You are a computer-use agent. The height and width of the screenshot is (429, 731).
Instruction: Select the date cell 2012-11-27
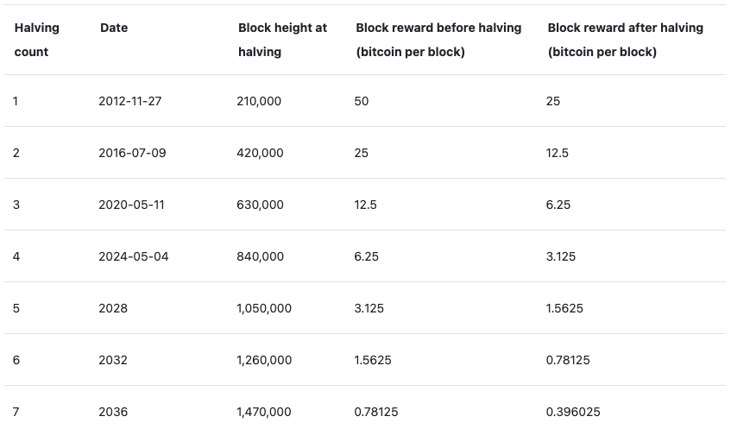(130, 101)
